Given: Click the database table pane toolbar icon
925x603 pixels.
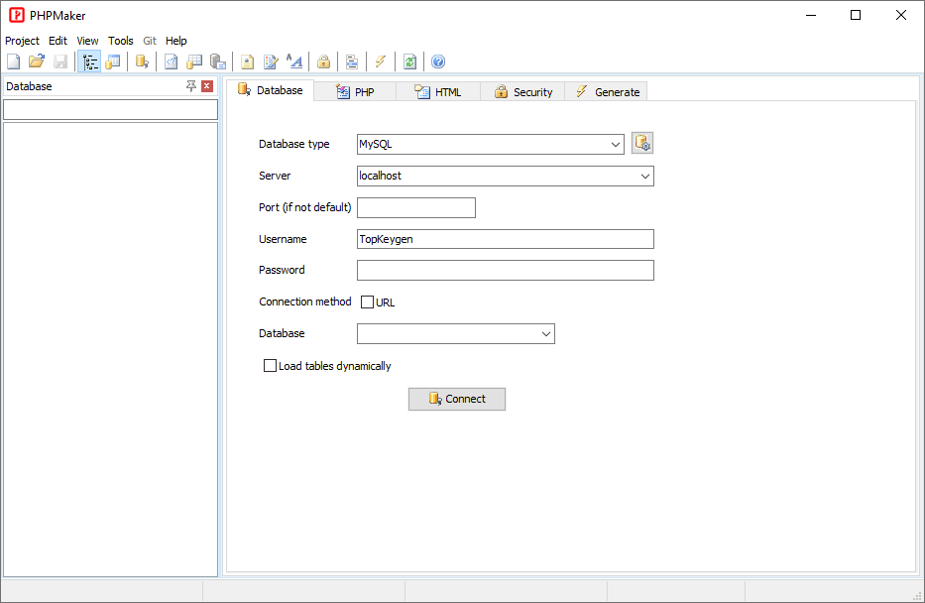Looking at the screenshot, I should [113, 61].
